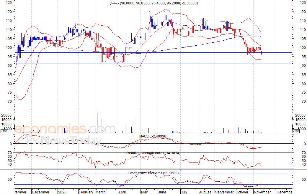Click the September label on time axis
Viewport: 307px width, 194px height.
pos(224,192)
